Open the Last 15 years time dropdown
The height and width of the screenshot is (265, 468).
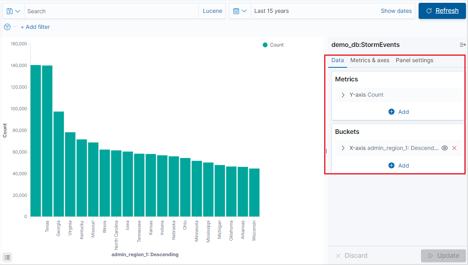point(272,11)
